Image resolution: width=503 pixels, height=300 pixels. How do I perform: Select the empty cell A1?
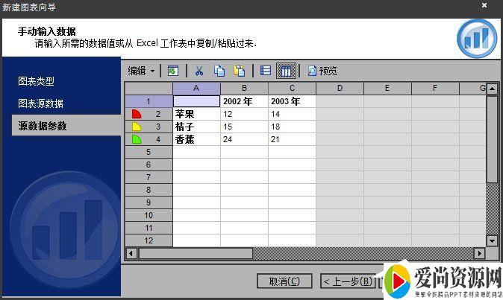tap(196, 101)
